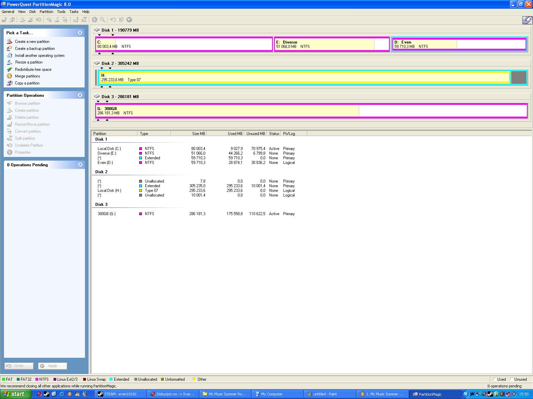Click the Redistribute free space icon

[x=10, y=69]
